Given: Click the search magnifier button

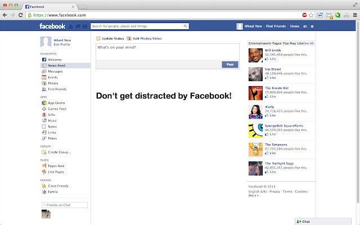Looking at the screenshot, I should 185,26.
